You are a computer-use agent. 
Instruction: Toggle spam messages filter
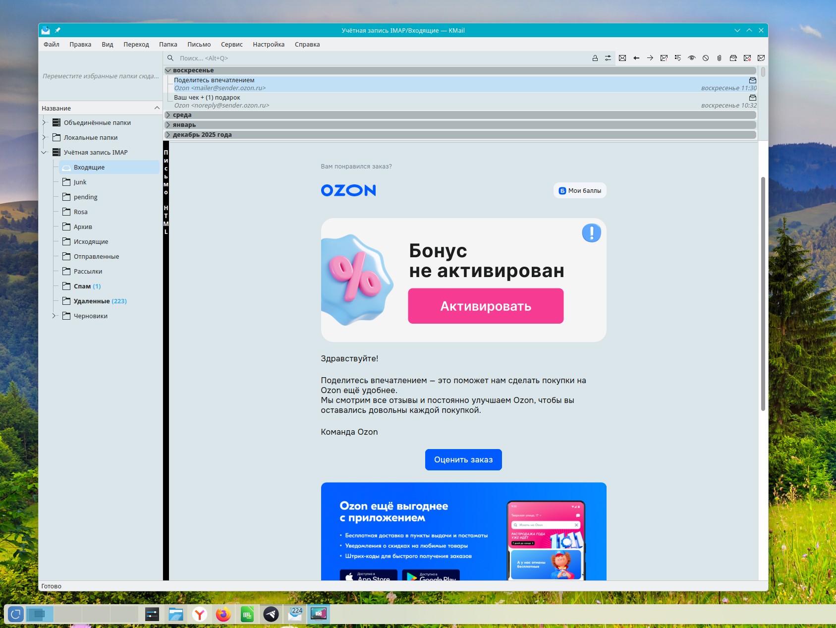click(x=747, y=58)
